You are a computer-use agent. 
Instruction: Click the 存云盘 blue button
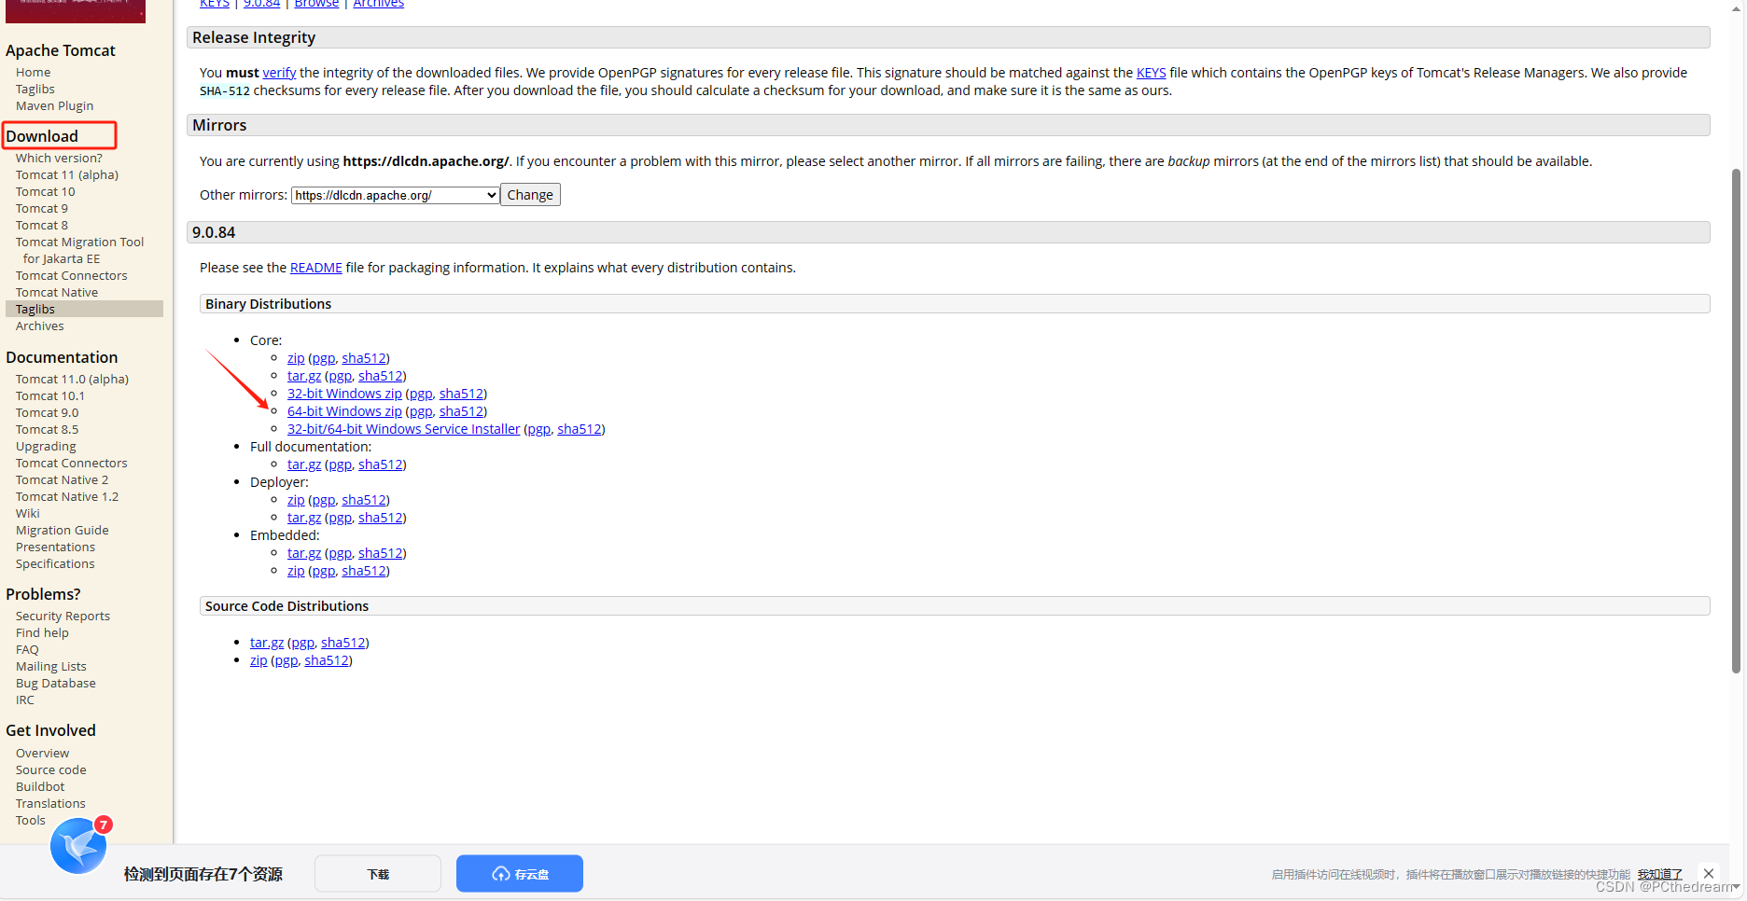[520, 874]
